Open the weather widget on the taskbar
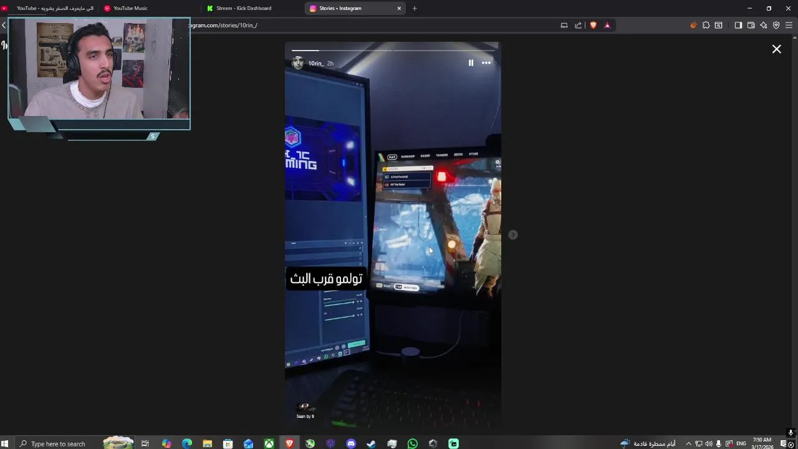 tap(648, 443)
